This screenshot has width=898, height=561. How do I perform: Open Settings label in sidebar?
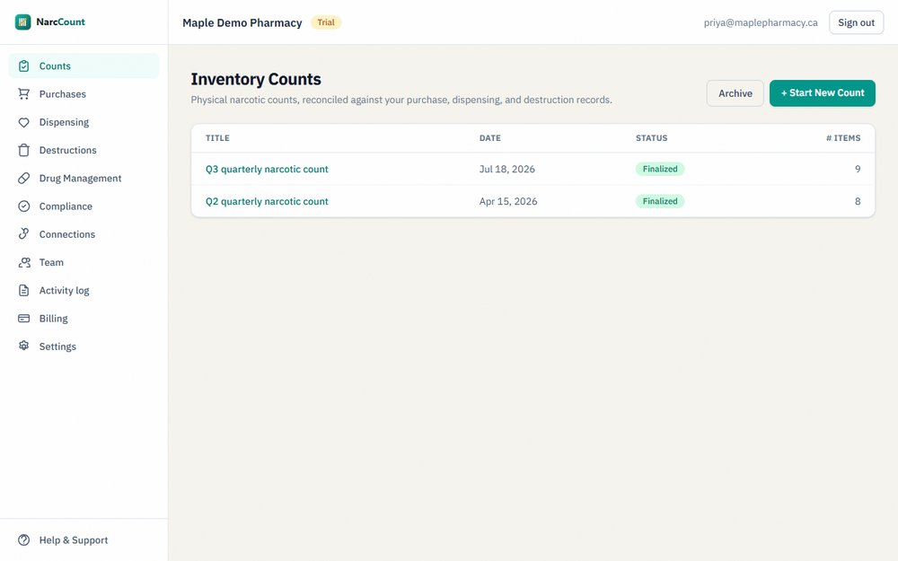click(57, 346)
